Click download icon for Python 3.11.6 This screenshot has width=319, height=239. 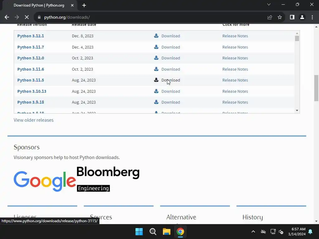pyautogui.click(x=156, y=69)
